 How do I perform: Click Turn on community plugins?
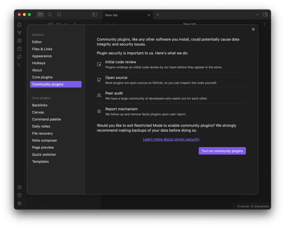[x=222, y=151]
